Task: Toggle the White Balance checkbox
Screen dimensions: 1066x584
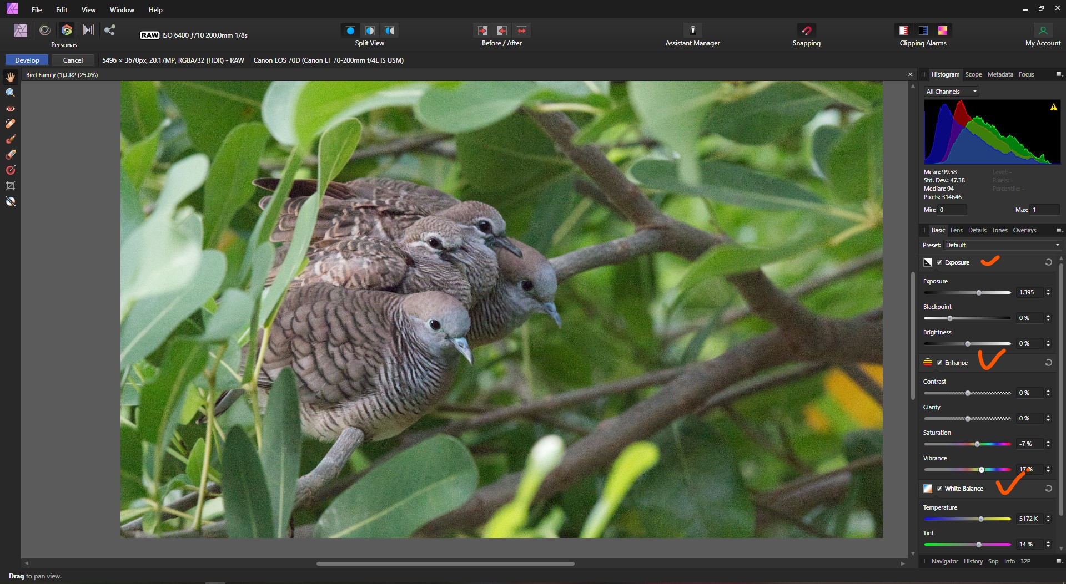Action: point(939,489)
